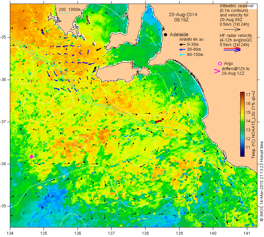
Task: Click the latitude axis label -38
Action: click(3, 164)
